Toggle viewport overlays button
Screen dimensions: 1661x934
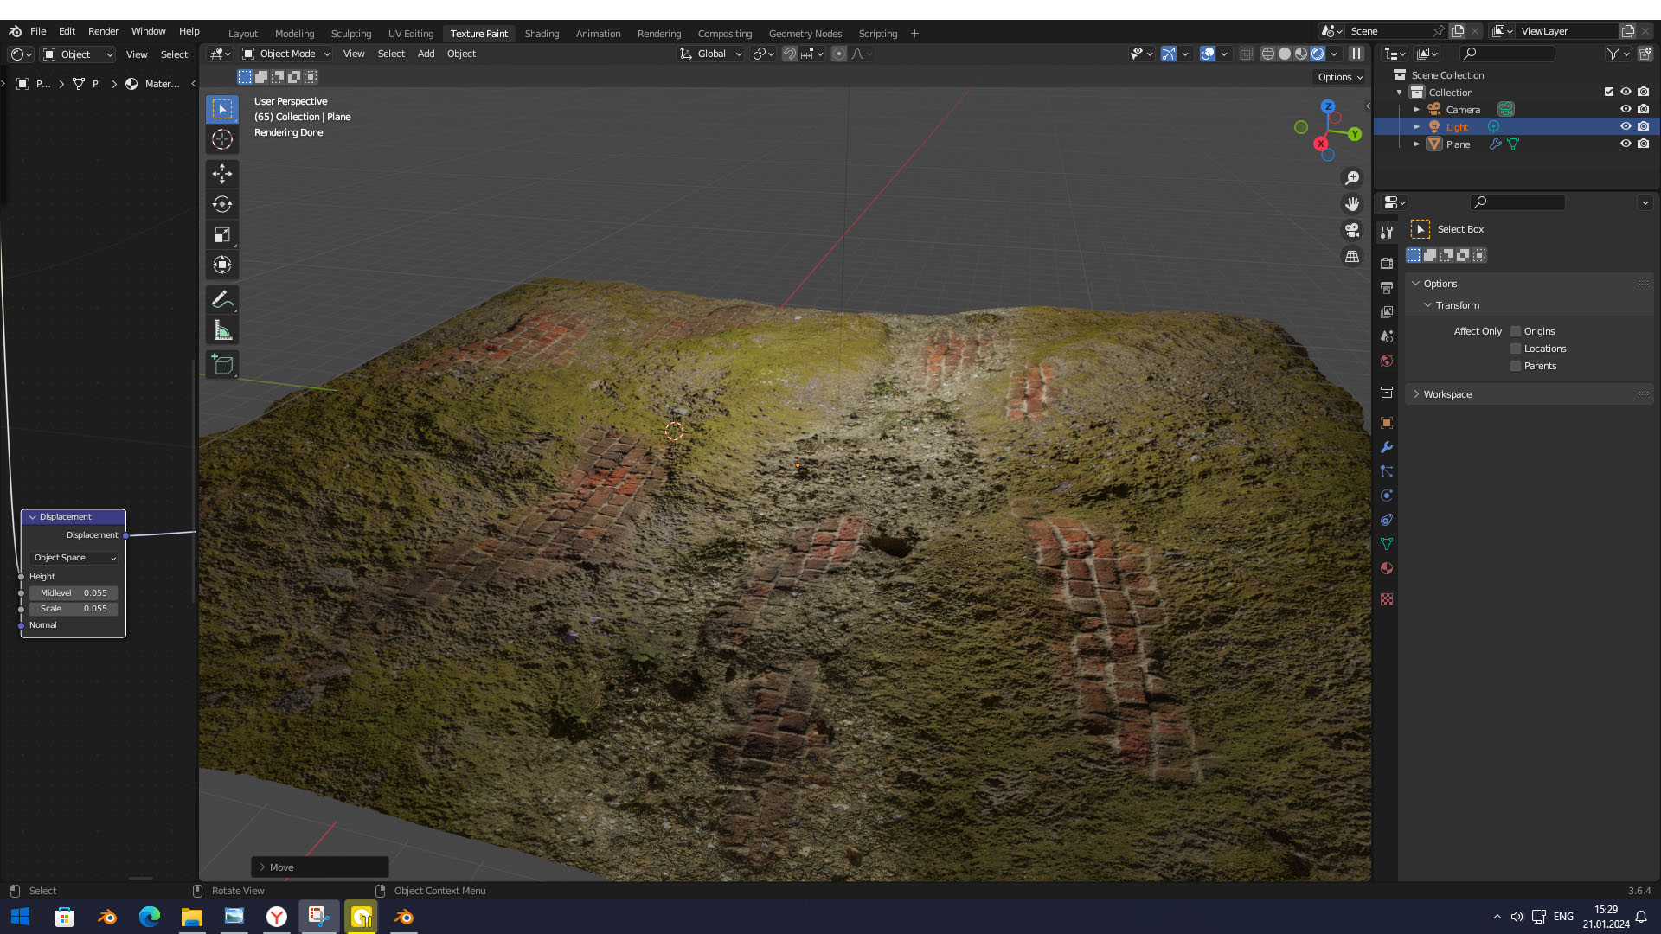tap(1208, 54)
